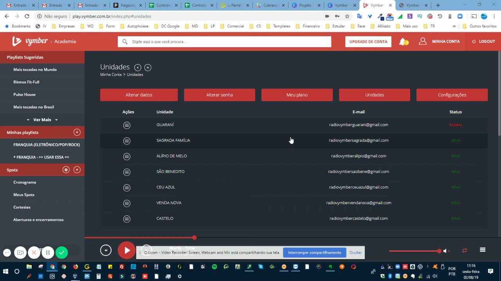
Task: Open actions menu for GUARANÍ unit
Action: [127, 125]
